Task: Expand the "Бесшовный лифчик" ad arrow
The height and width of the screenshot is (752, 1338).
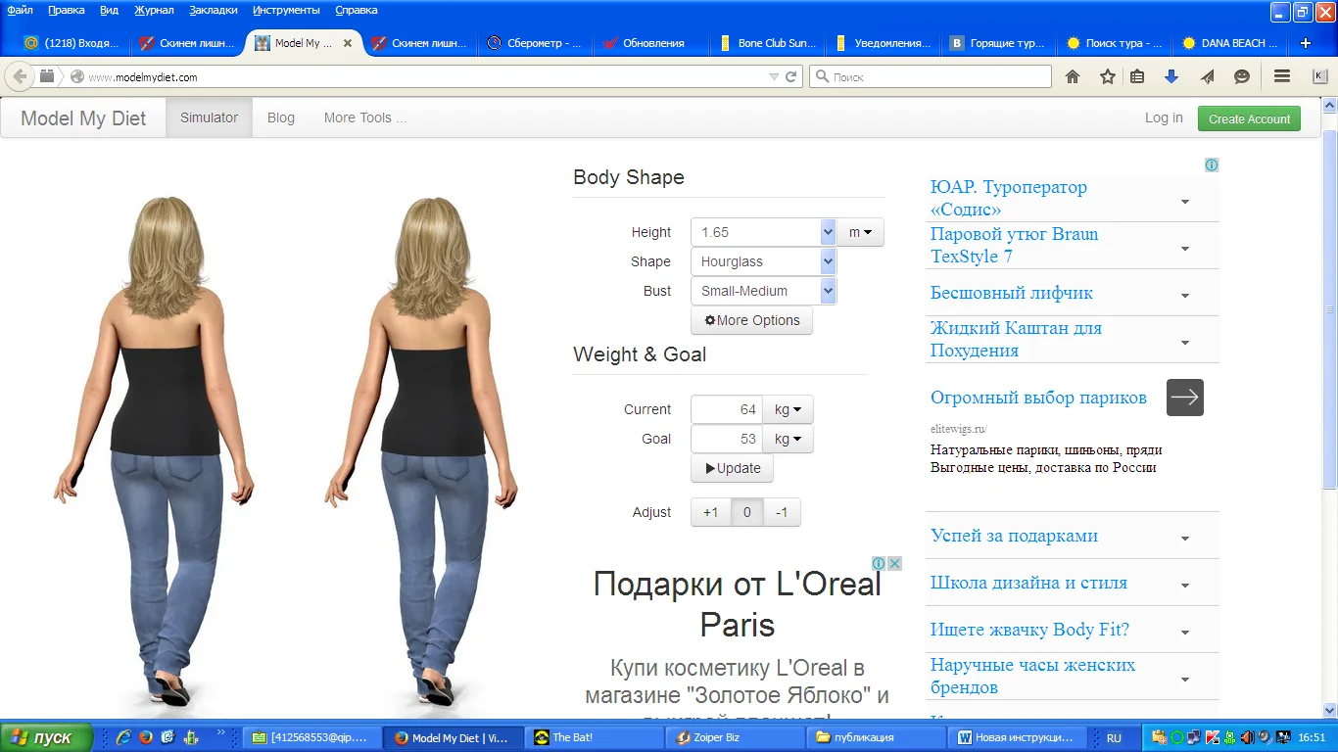Action: pyautogui.click(x=1185, y=296)
